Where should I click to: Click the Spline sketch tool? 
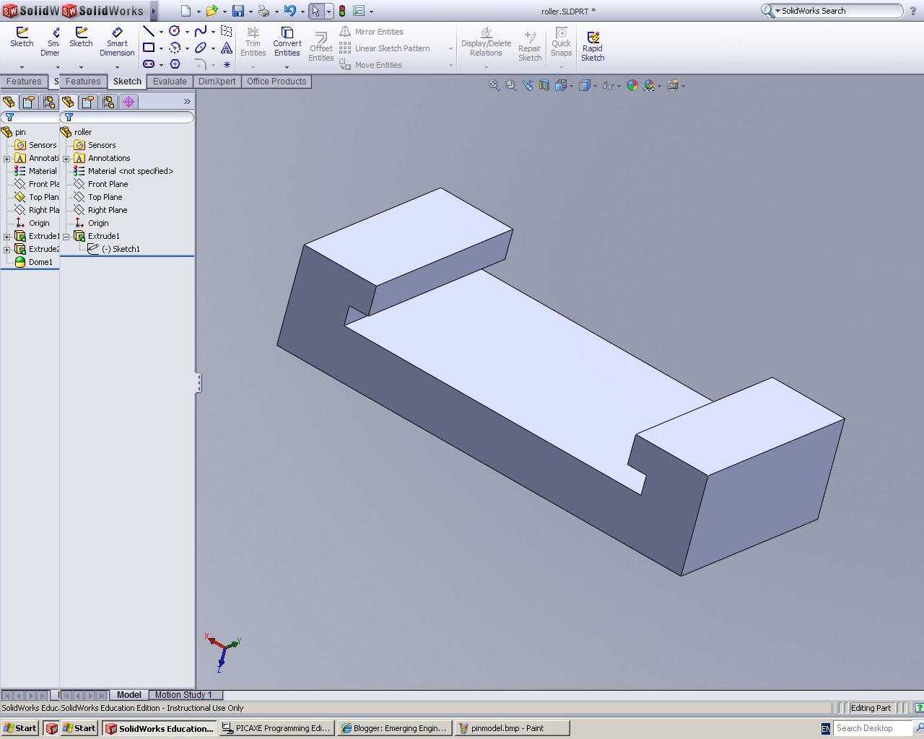pyautogui.click(x=201, y=31)
